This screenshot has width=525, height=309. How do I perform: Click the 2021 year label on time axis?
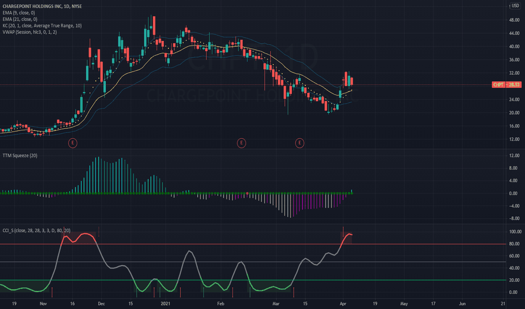coord(166,303)
